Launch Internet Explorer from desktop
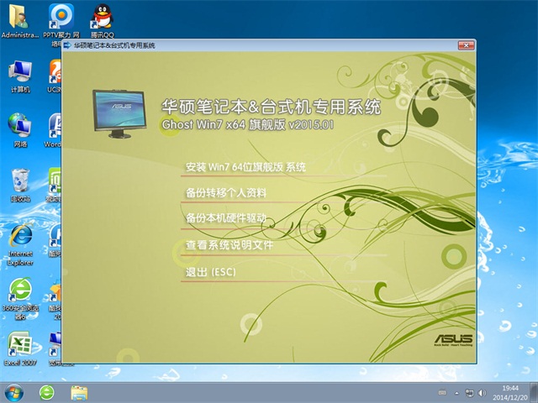This screenshot has width=538, height=403. point(19,238)
